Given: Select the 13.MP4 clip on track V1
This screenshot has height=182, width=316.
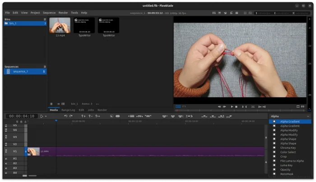Looking at the screenshot, I should coord(146,151).
